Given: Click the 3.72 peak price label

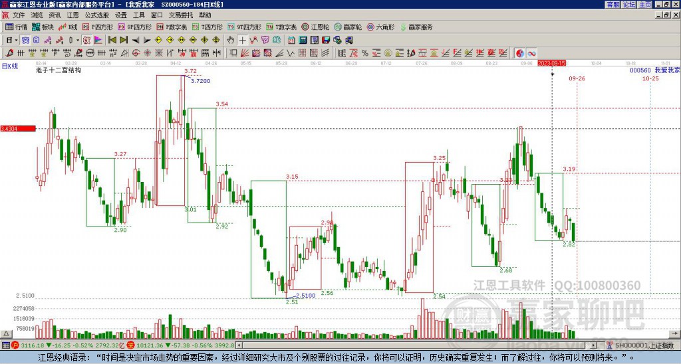Looking at the screenshot, I should click(x=190, y=70).
